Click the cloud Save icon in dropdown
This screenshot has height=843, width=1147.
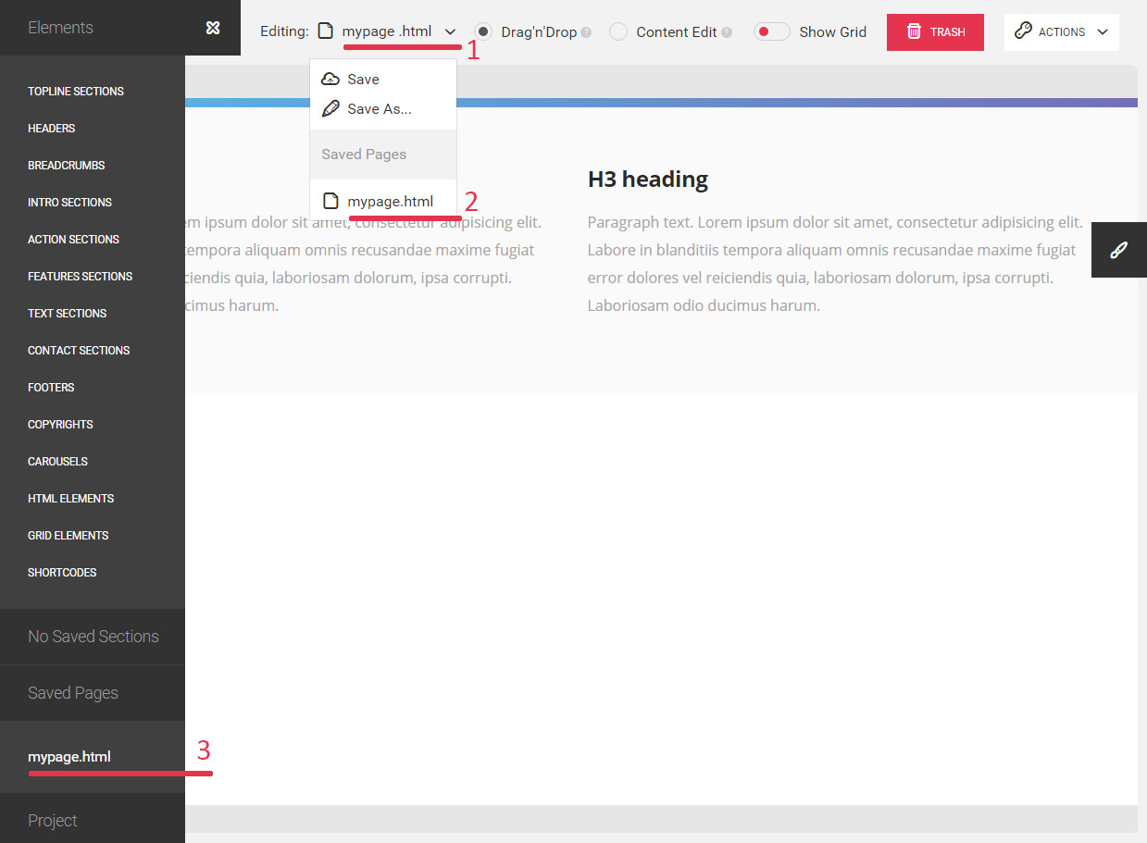(330, 80)
